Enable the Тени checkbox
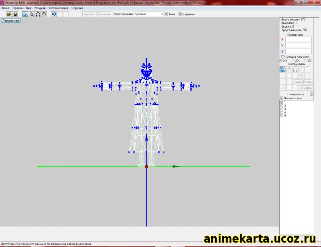Screen dimensions: 321x247 click(166, 14)
